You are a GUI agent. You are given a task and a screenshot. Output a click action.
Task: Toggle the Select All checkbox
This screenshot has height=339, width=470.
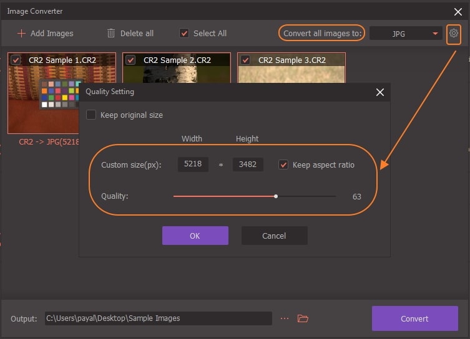(184, 33)
